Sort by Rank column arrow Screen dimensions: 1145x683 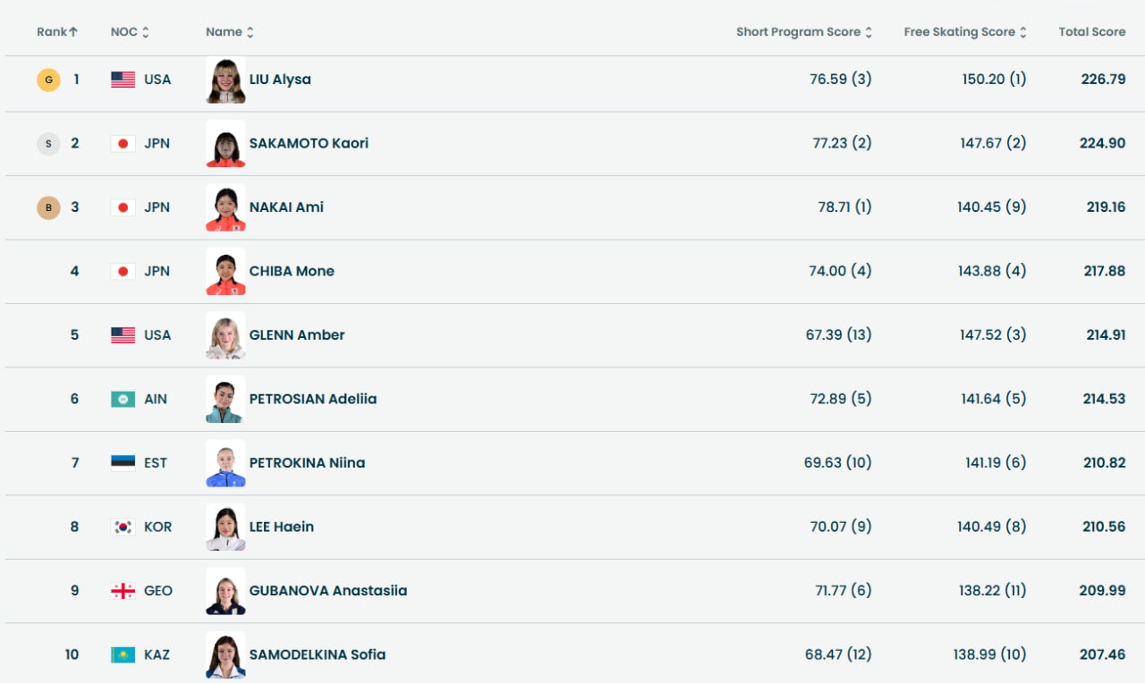[73, 32]
